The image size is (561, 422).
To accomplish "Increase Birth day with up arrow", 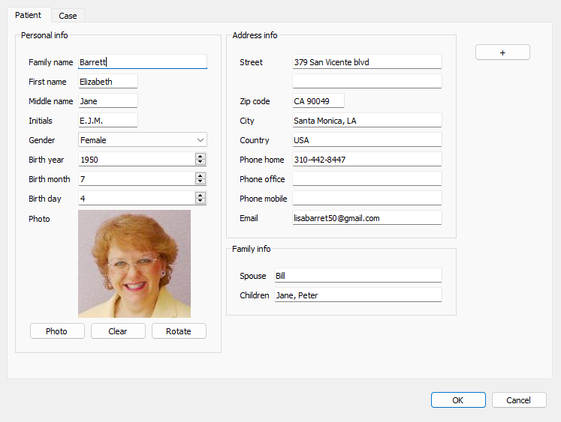I will coord(201,196).
